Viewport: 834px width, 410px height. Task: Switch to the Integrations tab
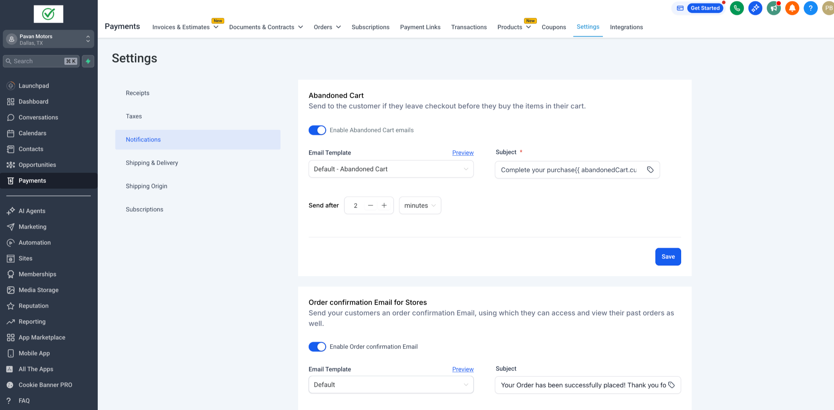tap(626, 27)
